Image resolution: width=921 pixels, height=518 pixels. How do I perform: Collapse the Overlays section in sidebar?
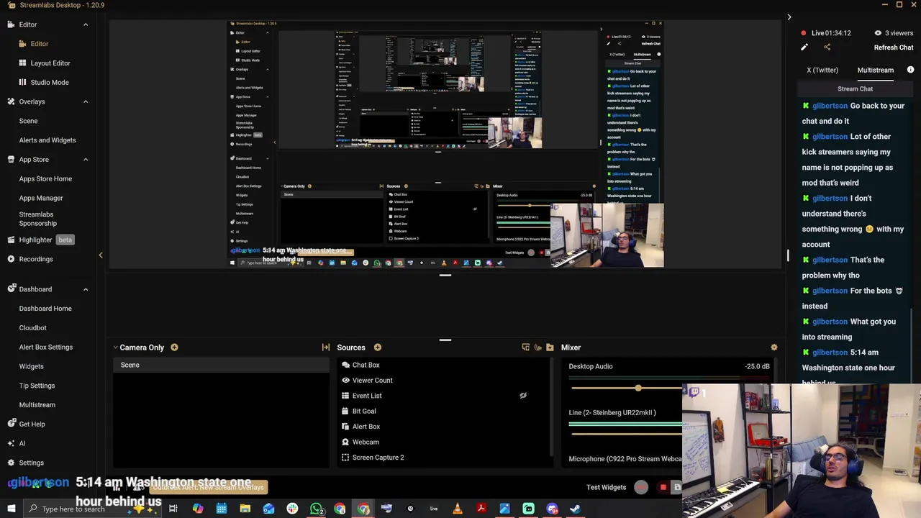(85, 101)
